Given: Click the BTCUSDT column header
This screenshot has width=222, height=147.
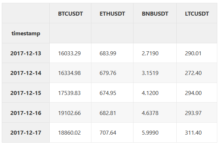Looking at the screenshot, I should pos(70,14).
